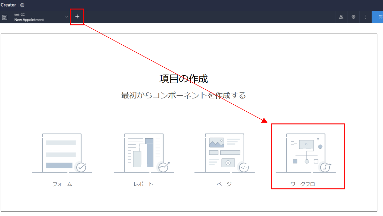This screenshot has width=383, height=216.
Task: Click the test_CC application name
Action: (19, 14)
